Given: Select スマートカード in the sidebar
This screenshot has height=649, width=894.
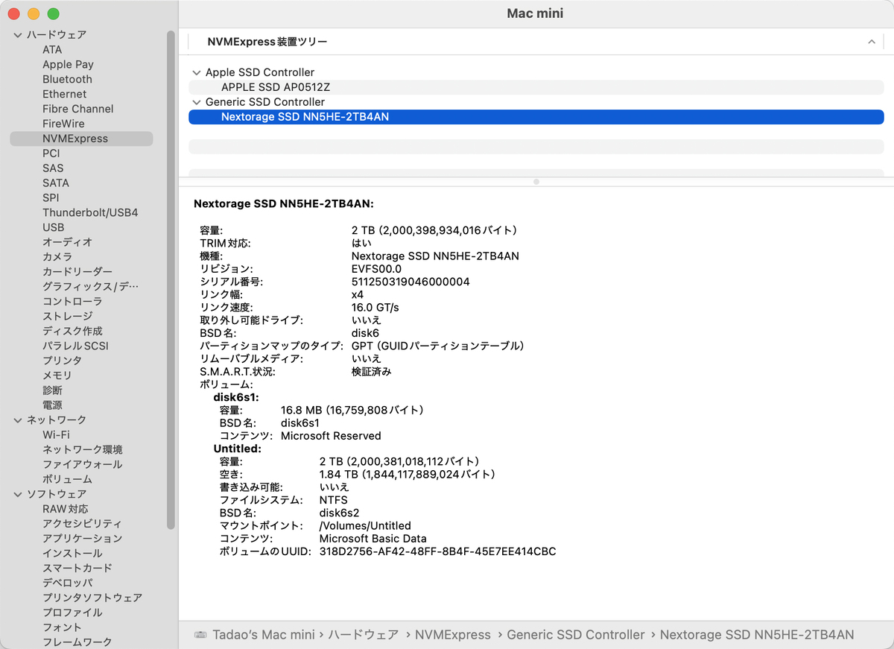Looking at the screenshot, I should click(77, 569).
